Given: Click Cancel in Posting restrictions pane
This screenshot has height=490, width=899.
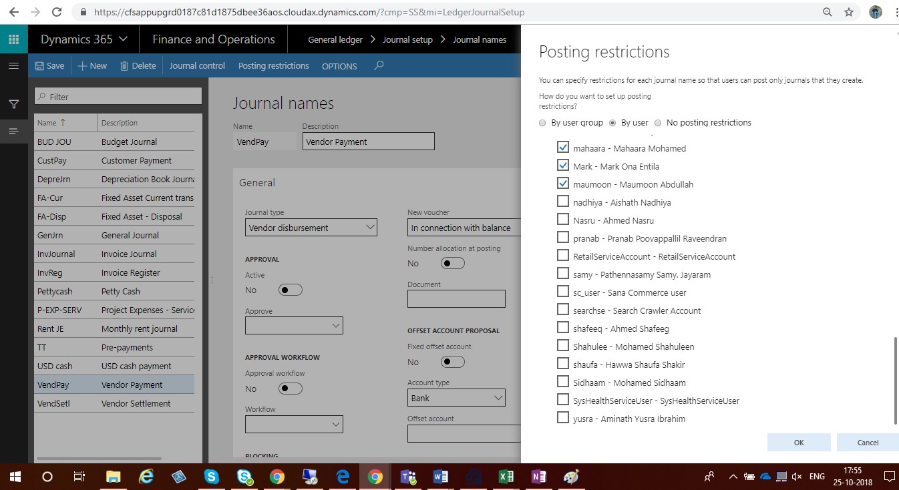Looking at the screenshot, I should point(868,442).
